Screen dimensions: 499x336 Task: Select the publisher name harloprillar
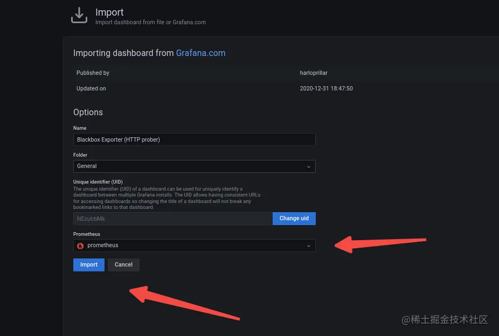(x=314, y=73)
